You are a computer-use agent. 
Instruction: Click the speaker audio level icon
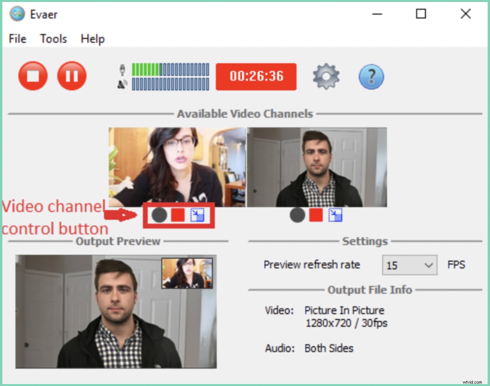pyautogui.click(x=122, y=84)
